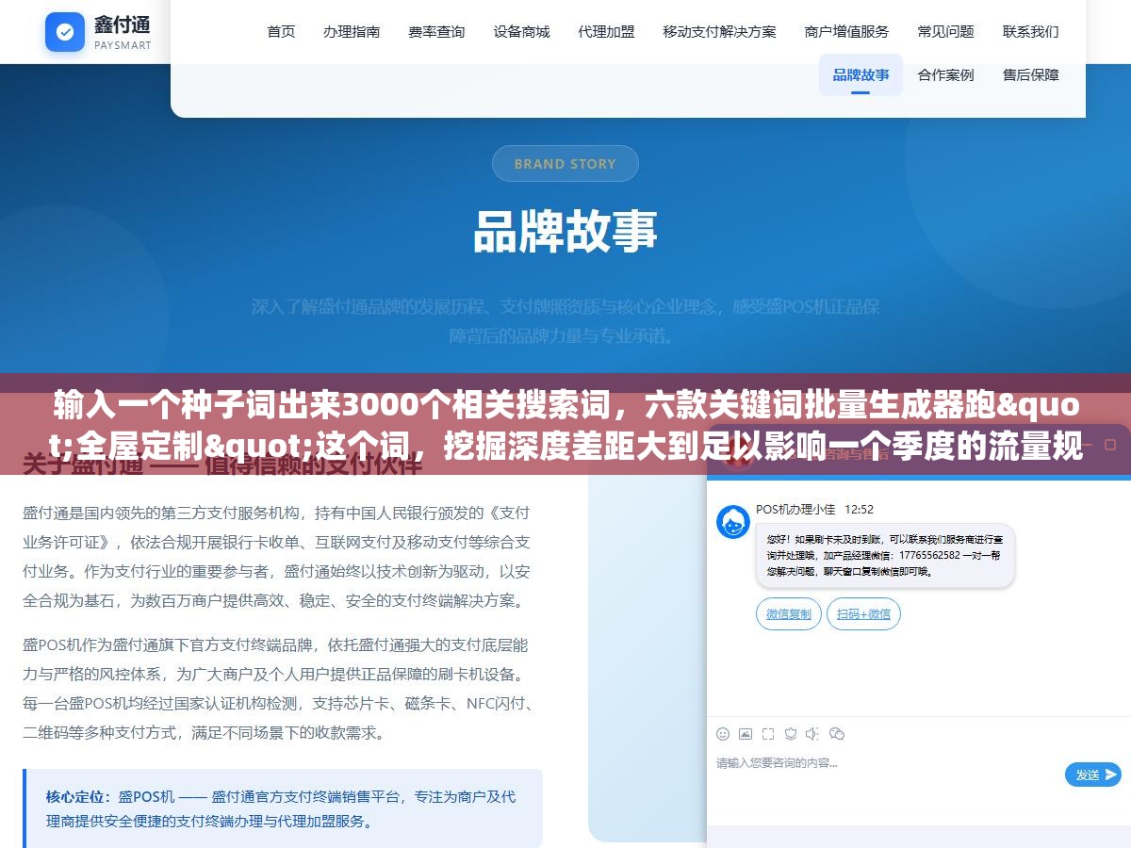The image size is (1131, 848).
Task: Click the send image icon in chat
Action: [746, 733]
